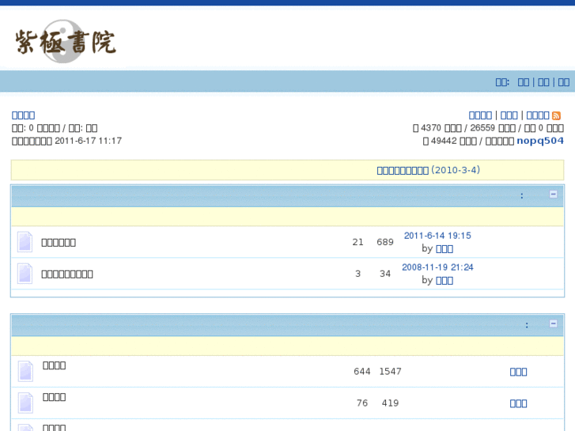575x431 pixels.
Task: Click forum icon in the 76 / 419 row
Action: [25, 403]
